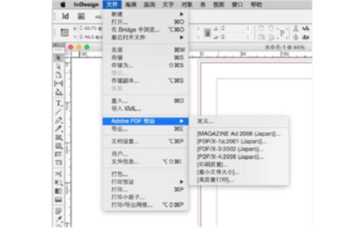The height and width of the screenshot is (228, 343).
Task: Select the Free Transform tool
Action: point(58,182)
